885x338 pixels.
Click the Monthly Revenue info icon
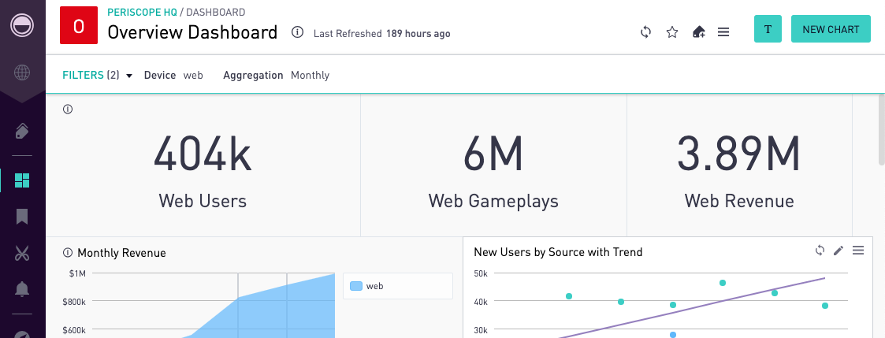click(x=68, y=253)
